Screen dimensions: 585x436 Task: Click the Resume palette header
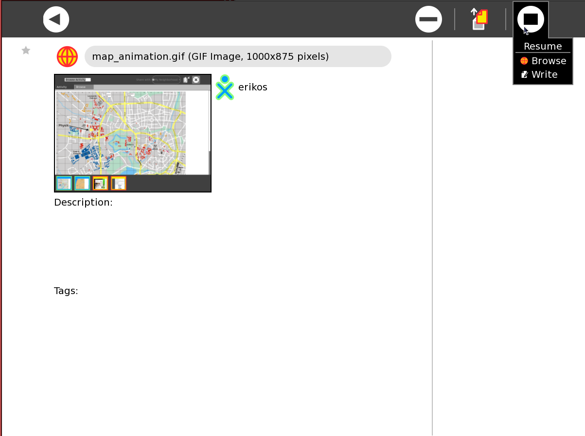tap(543, 47)
